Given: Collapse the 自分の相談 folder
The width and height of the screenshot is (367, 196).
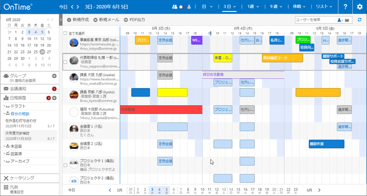Looking at the screenshot, I should tap(4, 114).
